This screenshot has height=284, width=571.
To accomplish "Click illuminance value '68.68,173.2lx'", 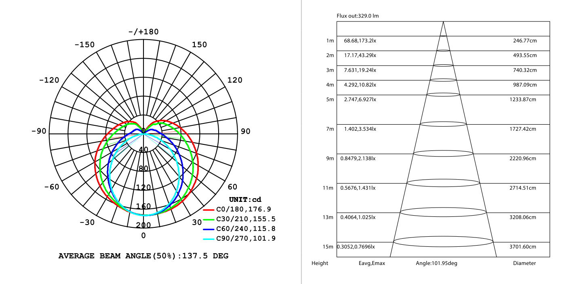I will [x=360, y=41].
